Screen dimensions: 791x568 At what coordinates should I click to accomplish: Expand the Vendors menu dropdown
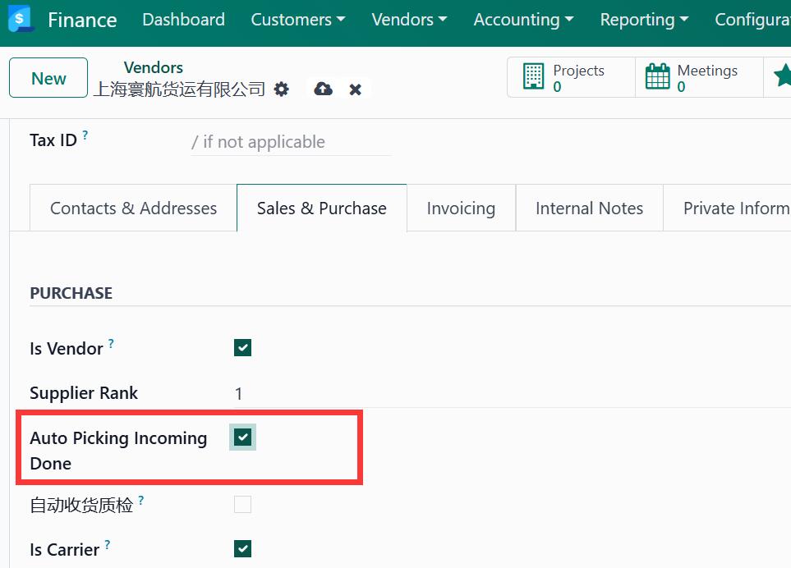pos(409,20)
